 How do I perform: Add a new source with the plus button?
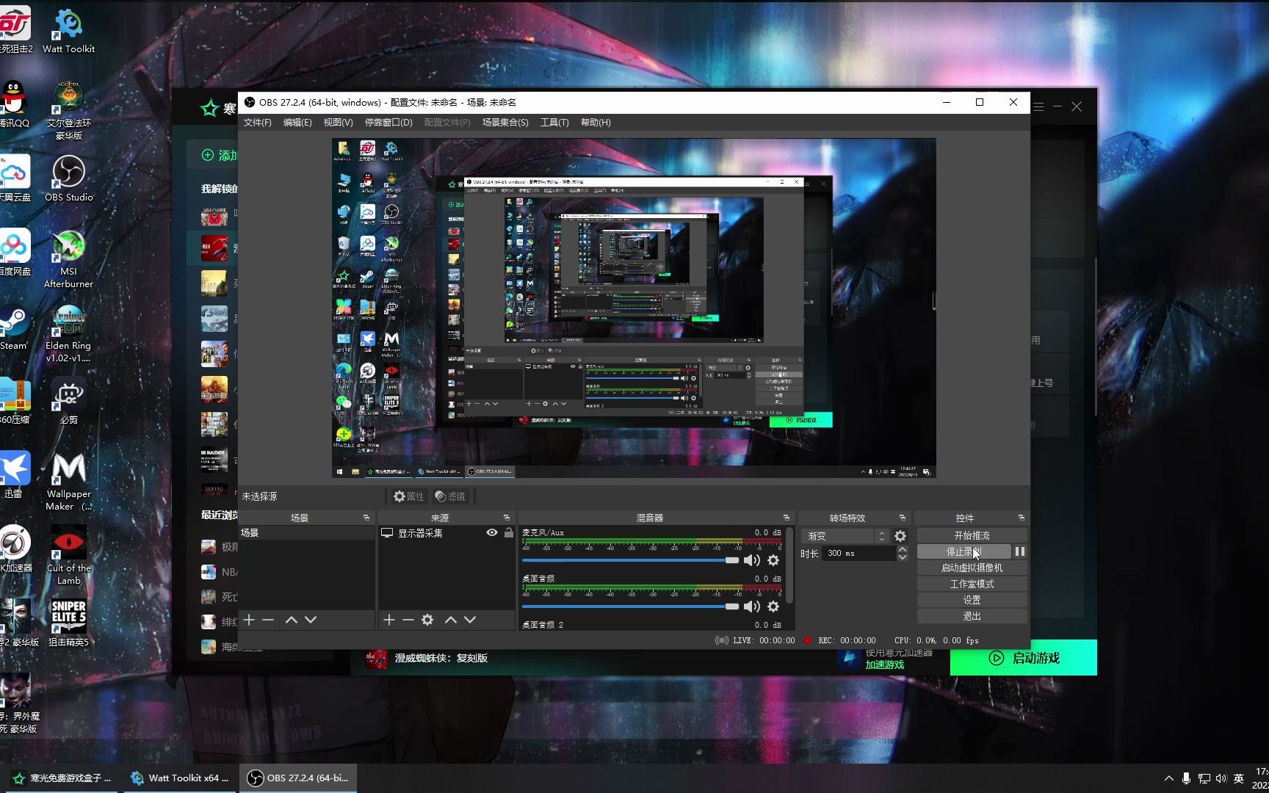pos(389,620)
